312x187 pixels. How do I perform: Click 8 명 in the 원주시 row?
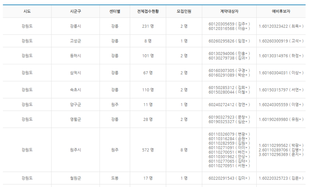[x=184, y=150]
